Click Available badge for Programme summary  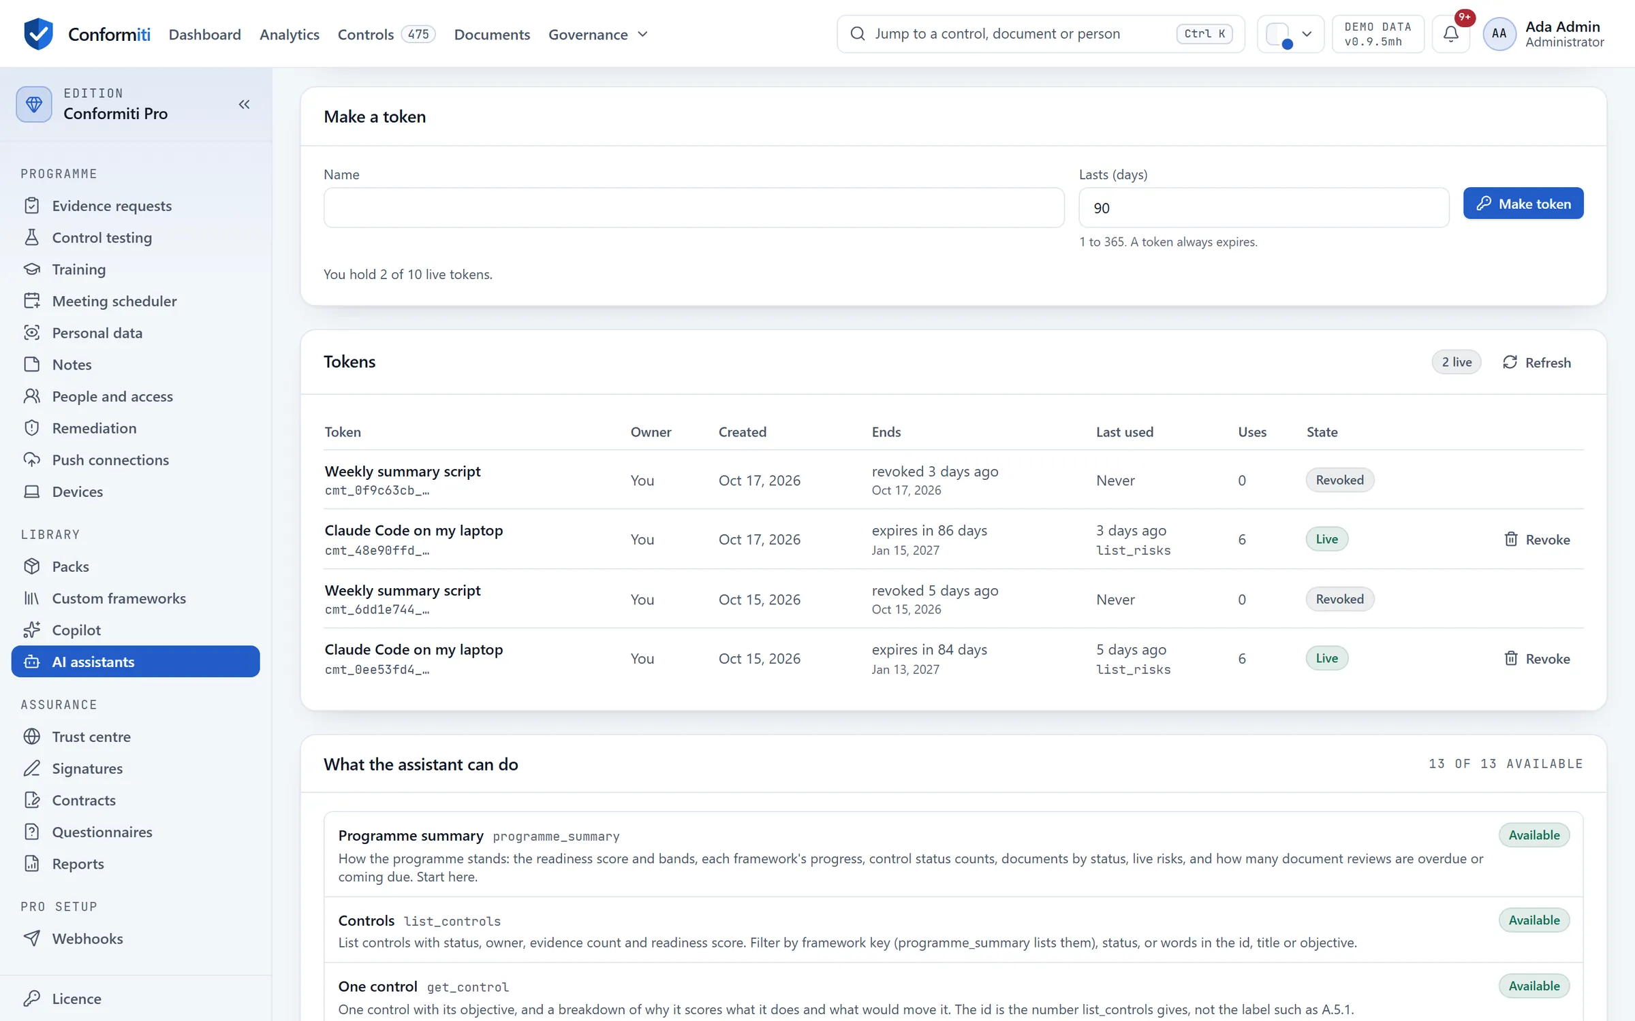1533,835
